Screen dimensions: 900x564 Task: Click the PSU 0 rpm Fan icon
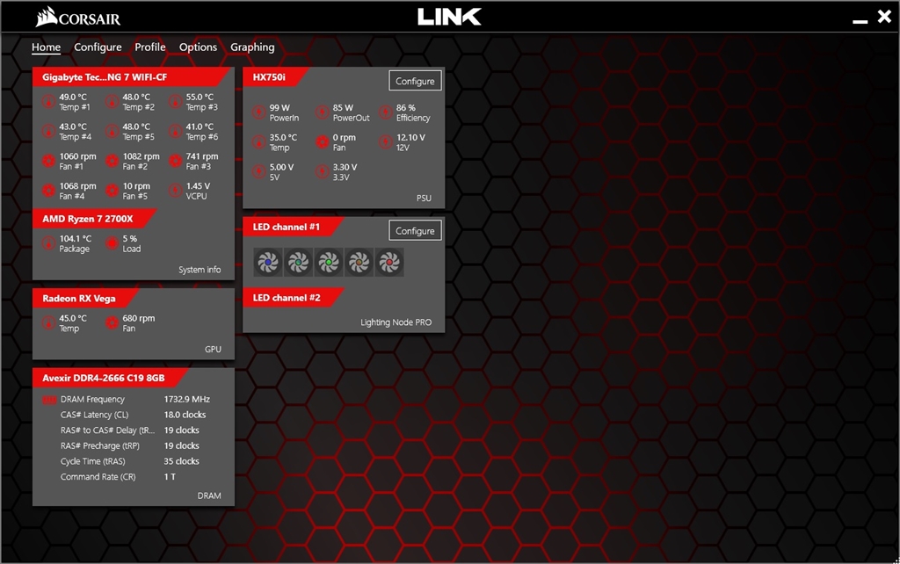click(323, 142)
